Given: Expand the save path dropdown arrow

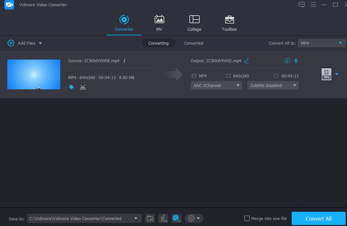Looking at the screenshot, I should click(136, 219).
